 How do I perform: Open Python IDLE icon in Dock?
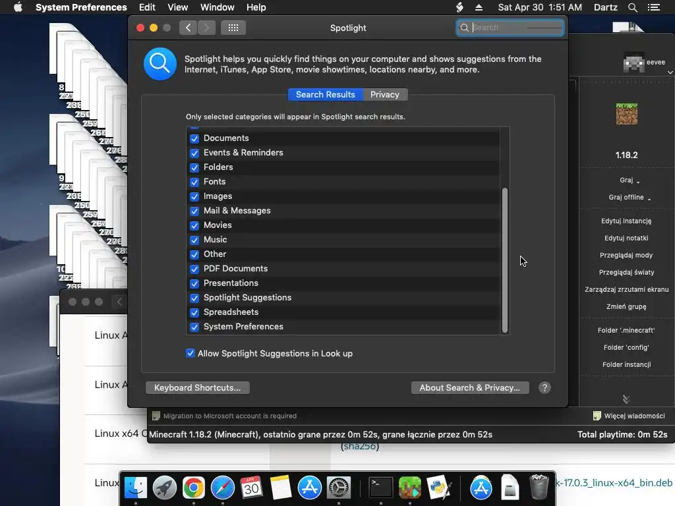(438, 488)
